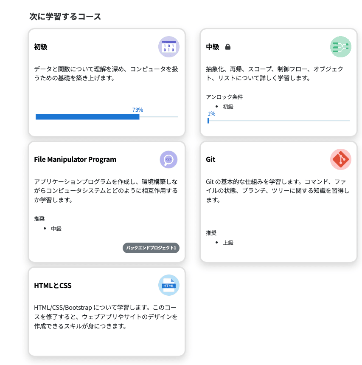362x365 pixels.
Task: Open the HTMLとCSS course title
Action: click(x=53, y=286)
